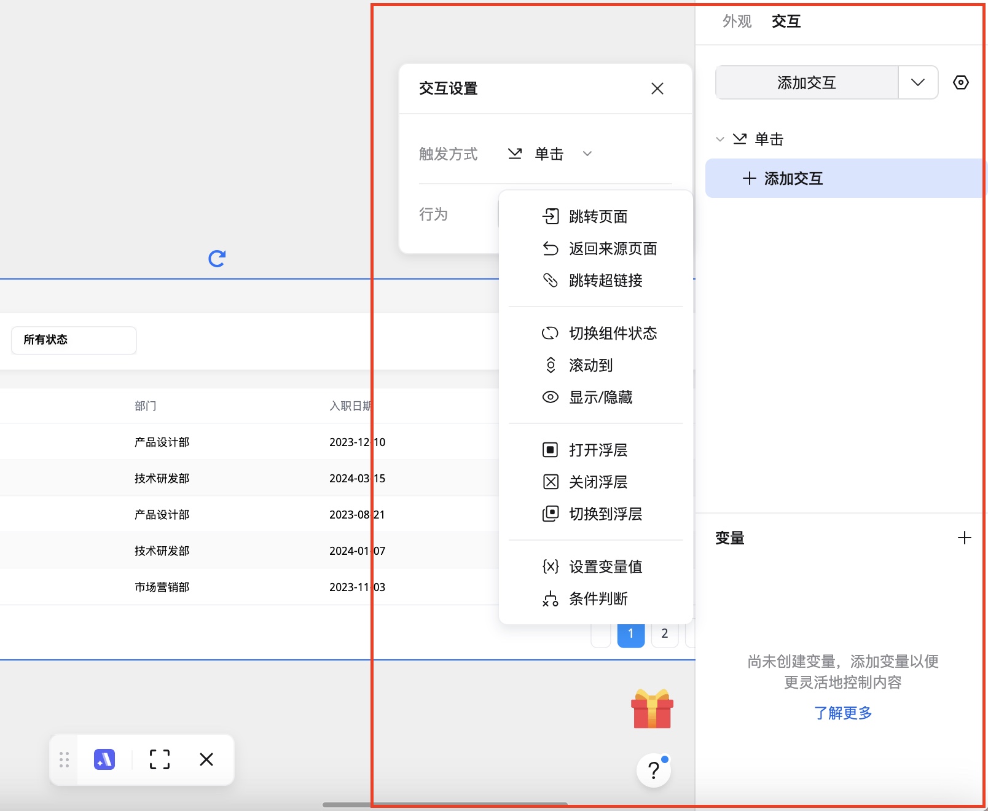Select 打开浮层 action
The width and height of the screenshot is (988, 811).
[596, 450]
